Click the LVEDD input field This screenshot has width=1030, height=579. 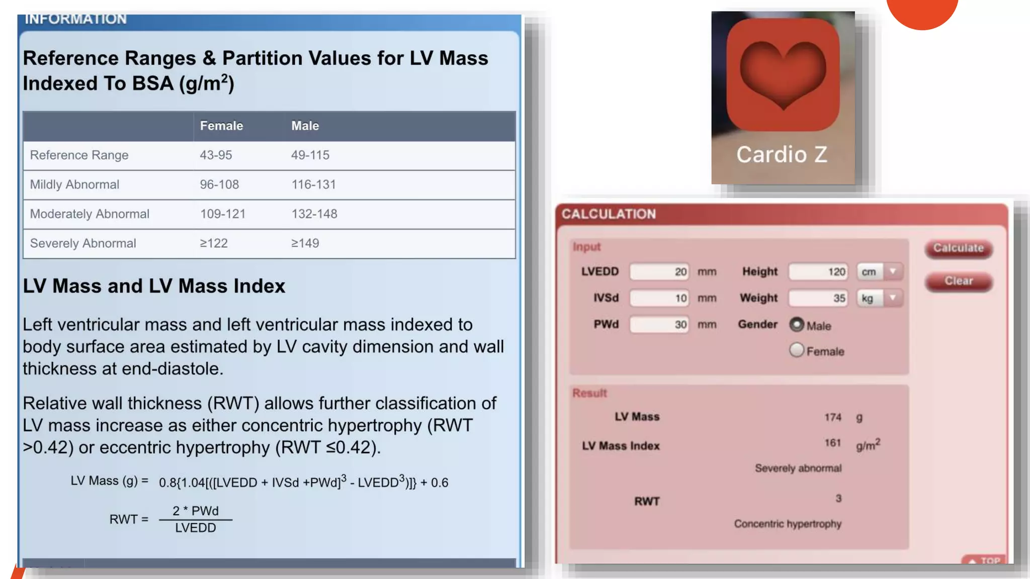[x=659, y=272]
